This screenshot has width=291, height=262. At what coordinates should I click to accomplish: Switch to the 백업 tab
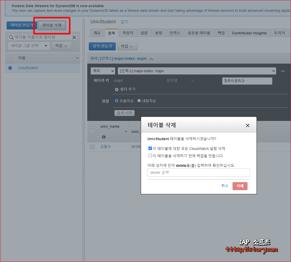click(x=221, y=33)
